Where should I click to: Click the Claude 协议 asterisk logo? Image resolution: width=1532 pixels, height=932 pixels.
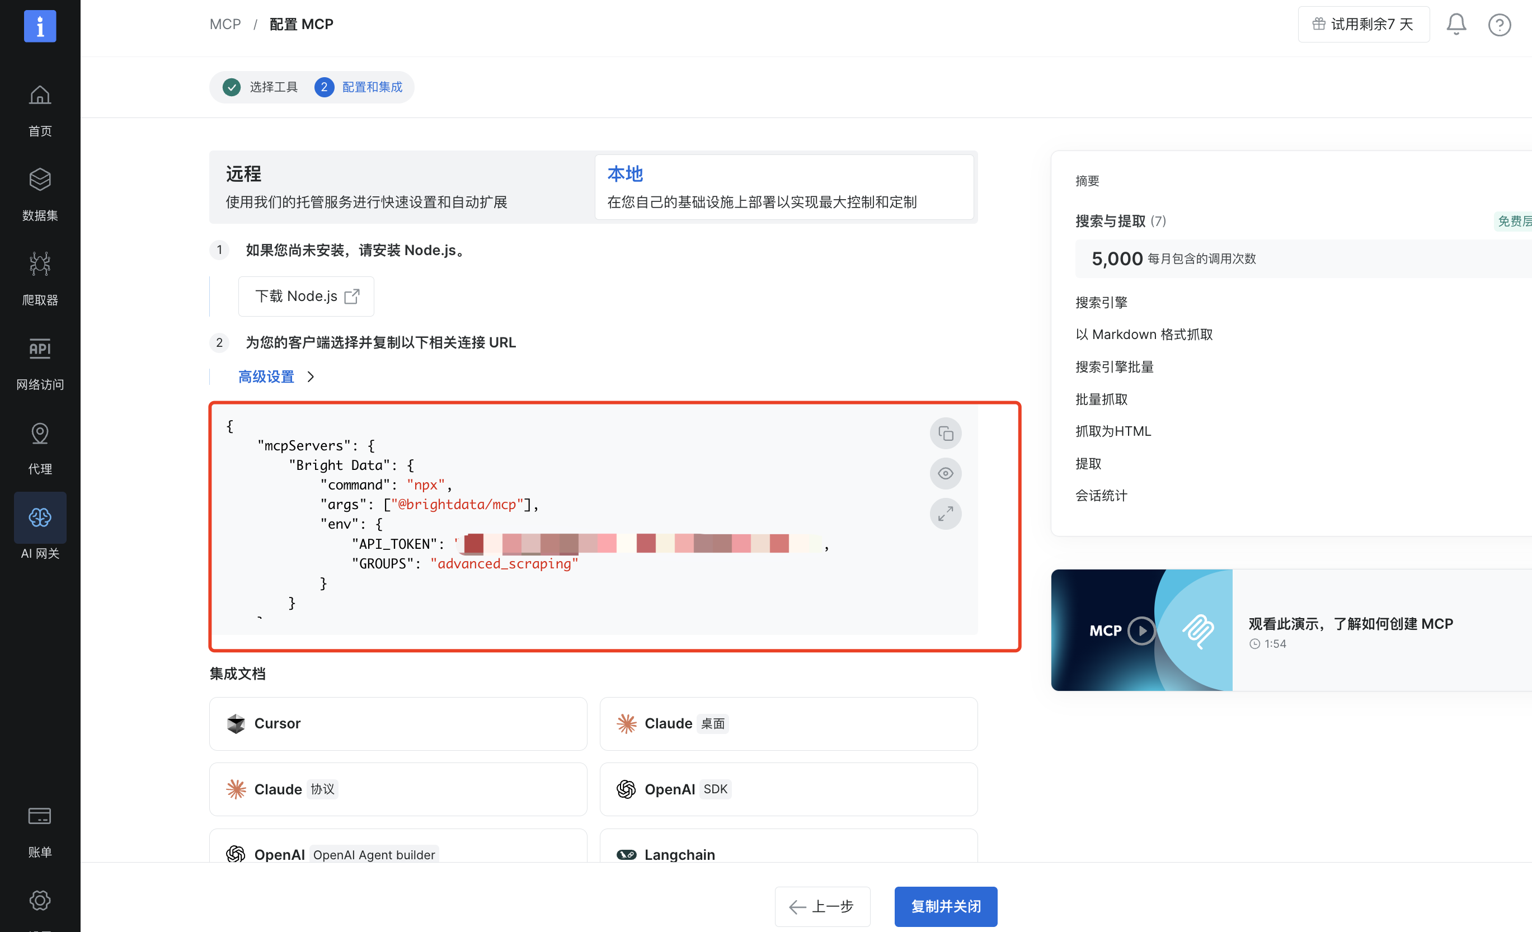236,789
